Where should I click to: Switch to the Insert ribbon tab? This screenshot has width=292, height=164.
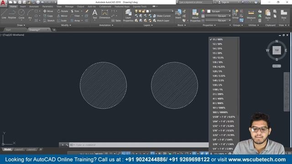pyautogui.click(x=23, y=6)
